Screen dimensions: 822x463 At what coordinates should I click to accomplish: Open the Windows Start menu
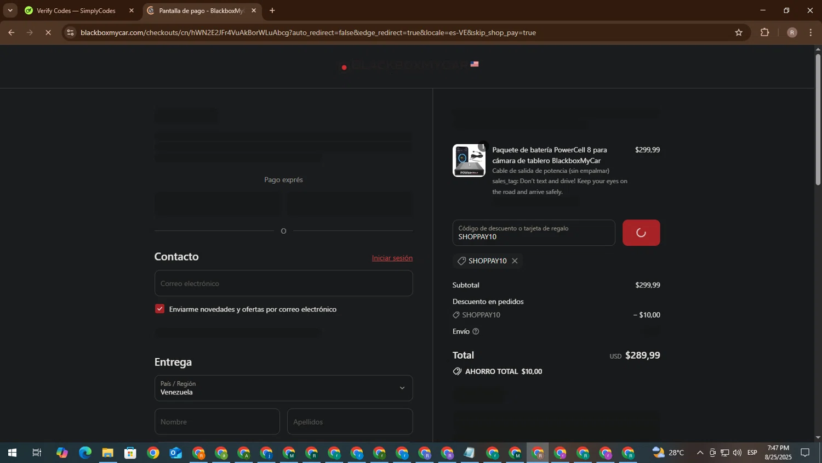(12, 453)
